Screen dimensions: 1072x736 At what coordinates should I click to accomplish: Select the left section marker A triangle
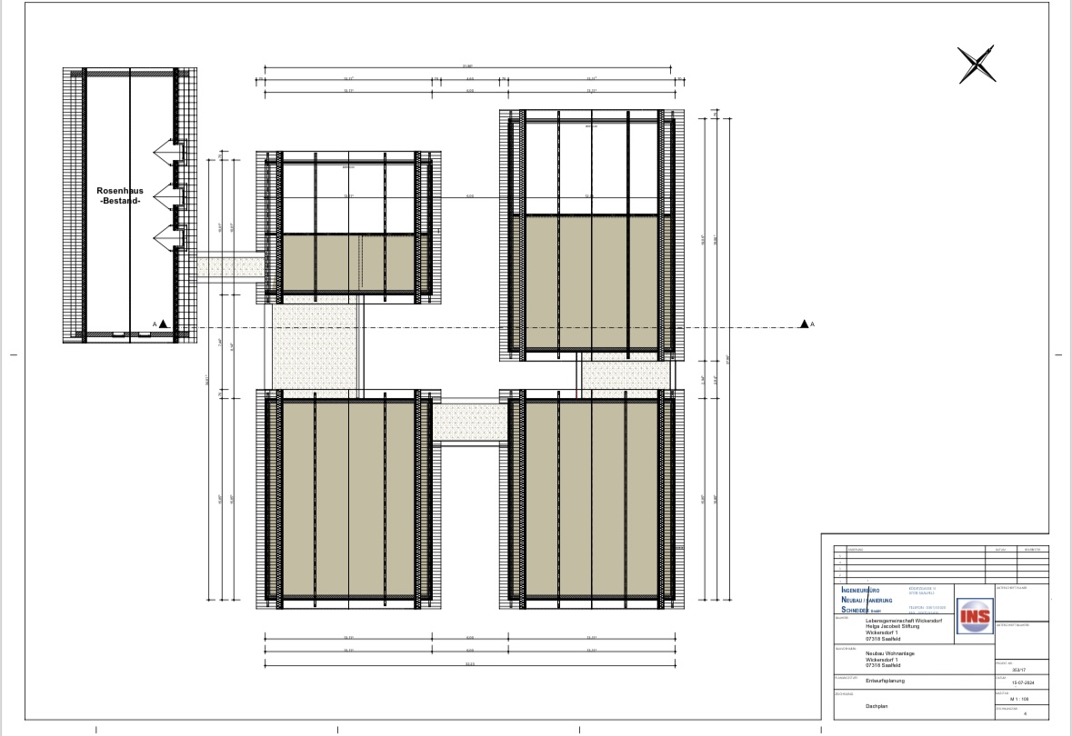click(x=163, y=323)
